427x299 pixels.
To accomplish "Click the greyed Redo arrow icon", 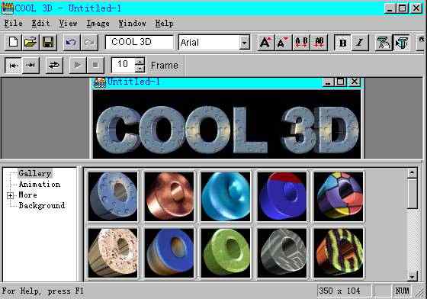I will [89, 43].
